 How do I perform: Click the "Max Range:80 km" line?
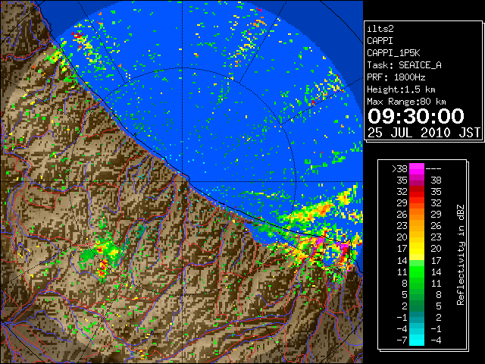click(406, 102)
